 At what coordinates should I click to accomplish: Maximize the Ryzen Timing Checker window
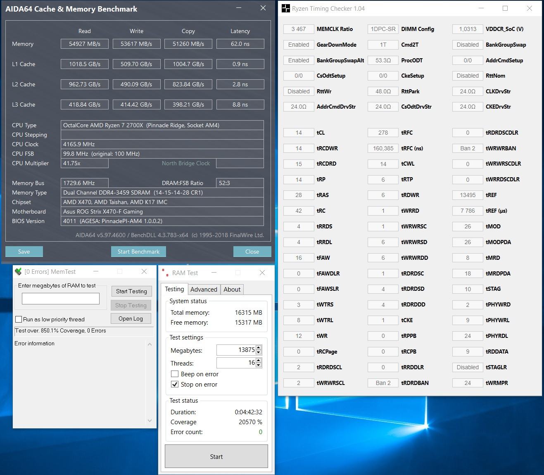click(505, 9)
